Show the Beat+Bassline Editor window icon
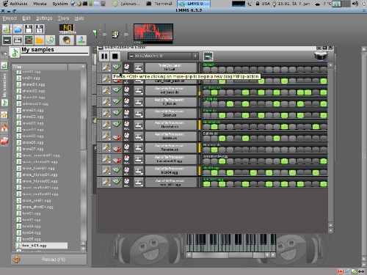This screenshot has height=275, width=367. point(7,40)
